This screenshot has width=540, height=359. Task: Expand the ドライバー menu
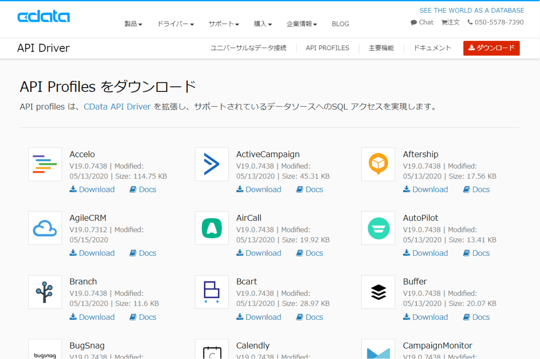tap(175, 24)
